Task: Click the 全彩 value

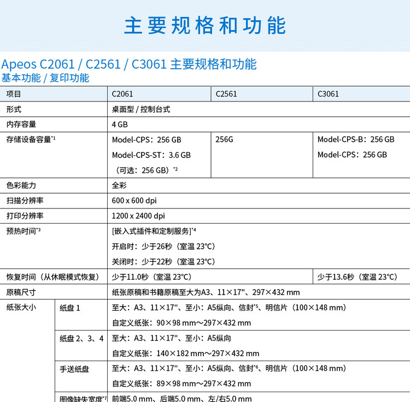Action: tap(119, 185)
